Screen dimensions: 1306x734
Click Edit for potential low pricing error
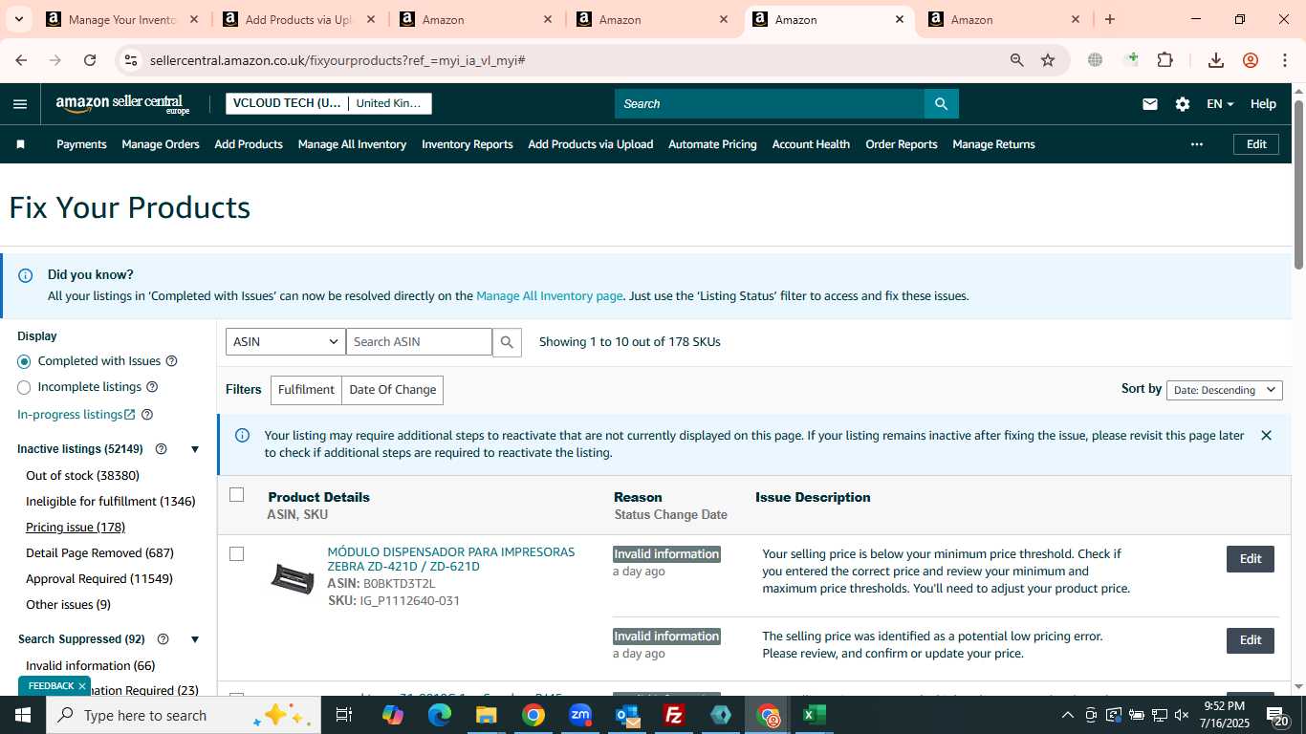pos(1251,640)
